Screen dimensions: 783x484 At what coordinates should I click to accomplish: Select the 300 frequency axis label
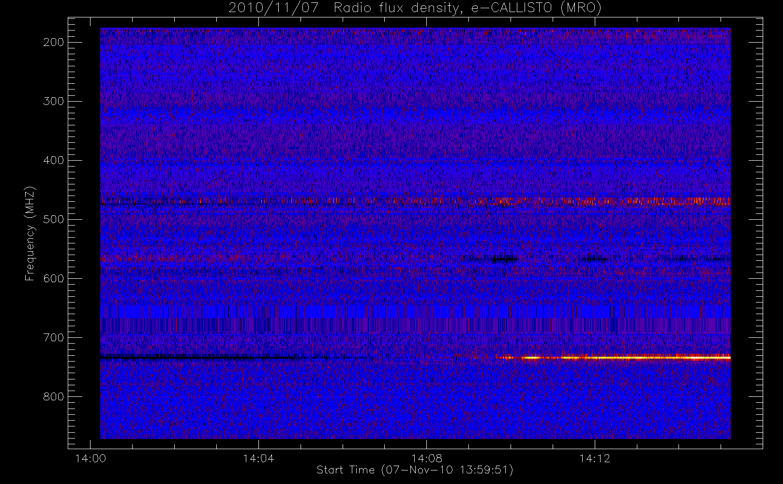pos(54,101)
